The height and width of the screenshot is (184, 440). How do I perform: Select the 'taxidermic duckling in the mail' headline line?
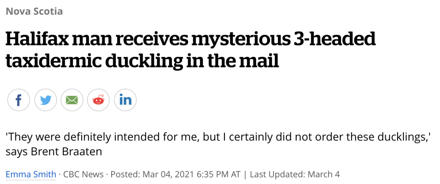pos(142,61)
